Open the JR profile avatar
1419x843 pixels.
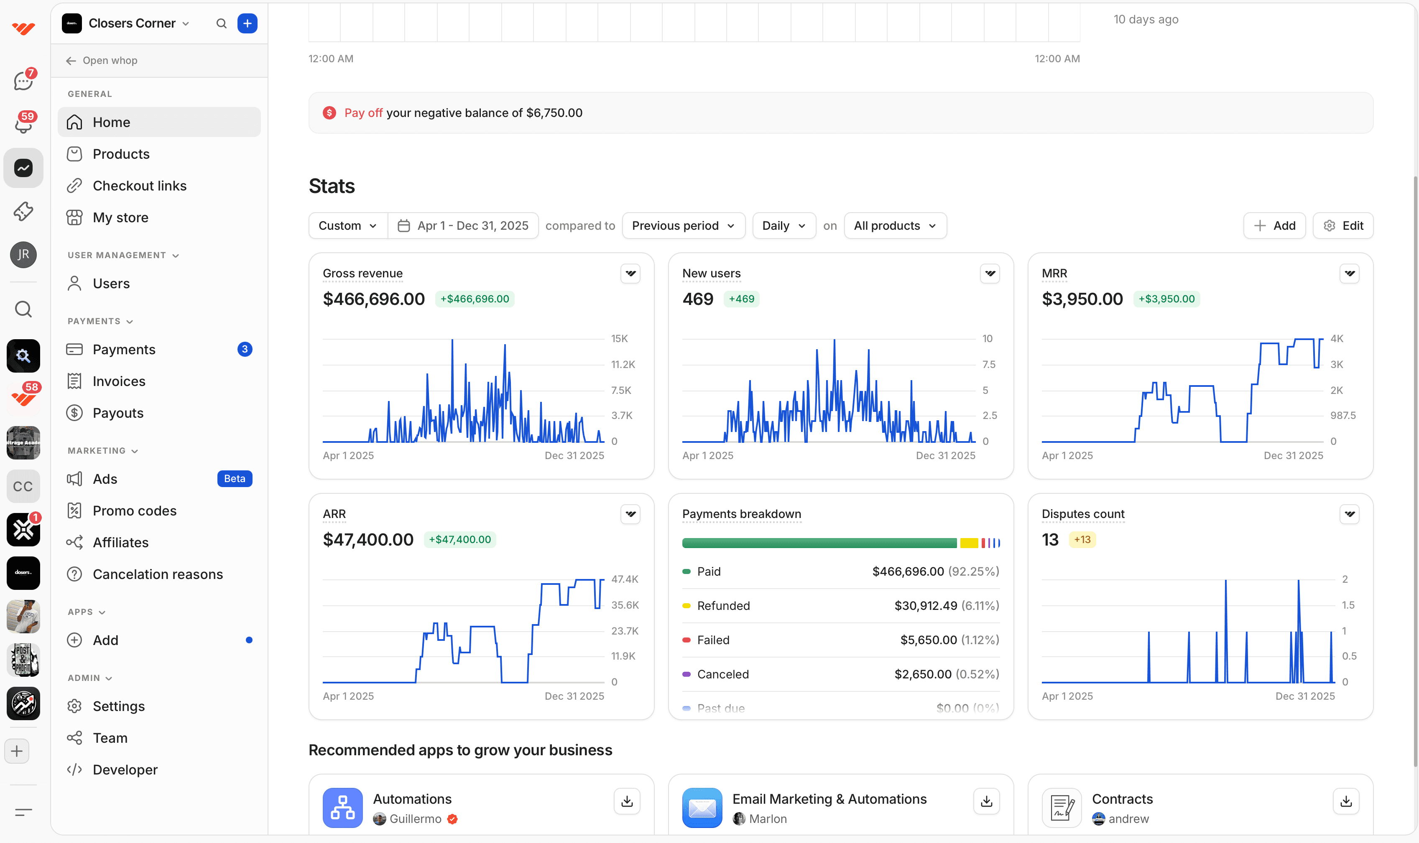tap(23, 254)
